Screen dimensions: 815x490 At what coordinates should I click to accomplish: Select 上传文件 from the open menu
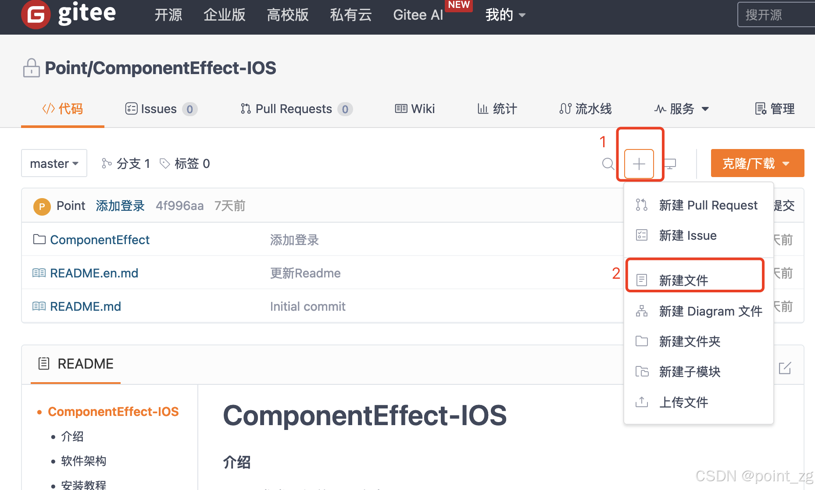[x=683, y=402]
